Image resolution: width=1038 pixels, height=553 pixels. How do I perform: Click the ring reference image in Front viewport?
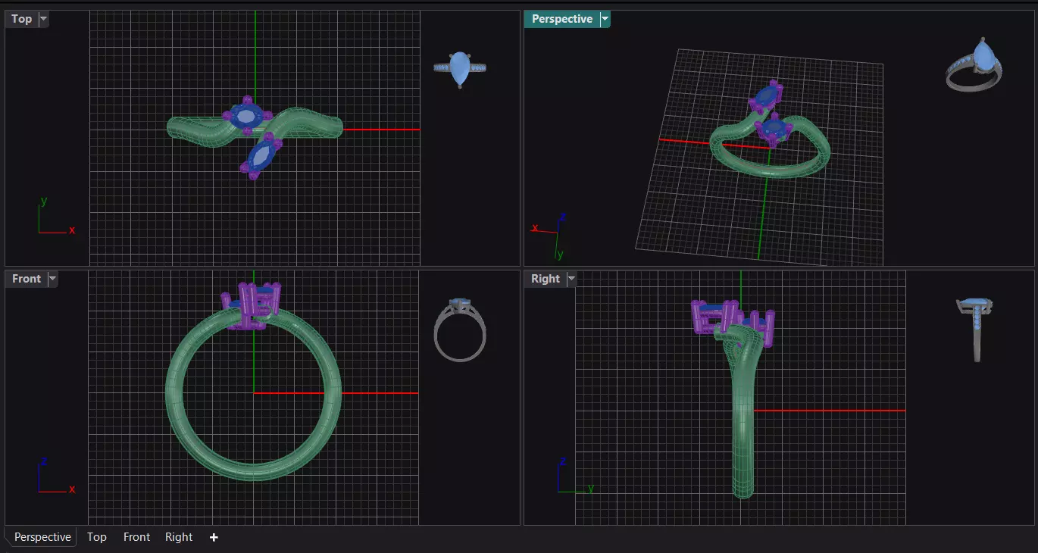point(460,330)
